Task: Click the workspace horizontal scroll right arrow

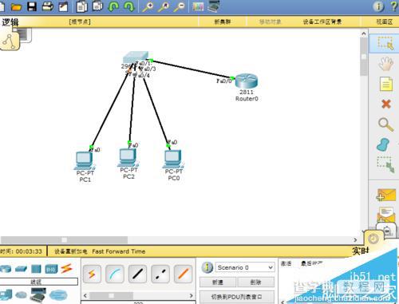Action: coord(355,240)
